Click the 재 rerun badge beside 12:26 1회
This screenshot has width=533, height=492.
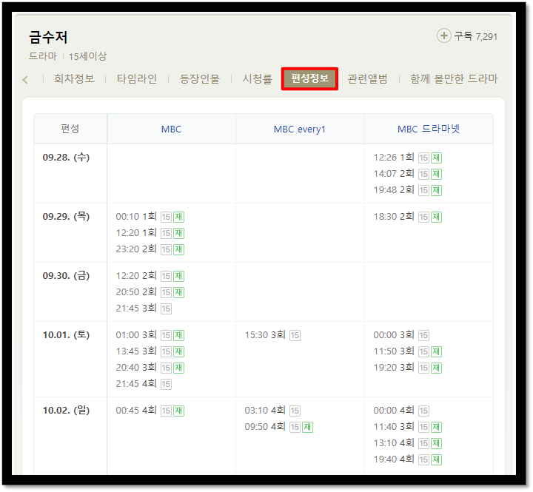(437, 158)
